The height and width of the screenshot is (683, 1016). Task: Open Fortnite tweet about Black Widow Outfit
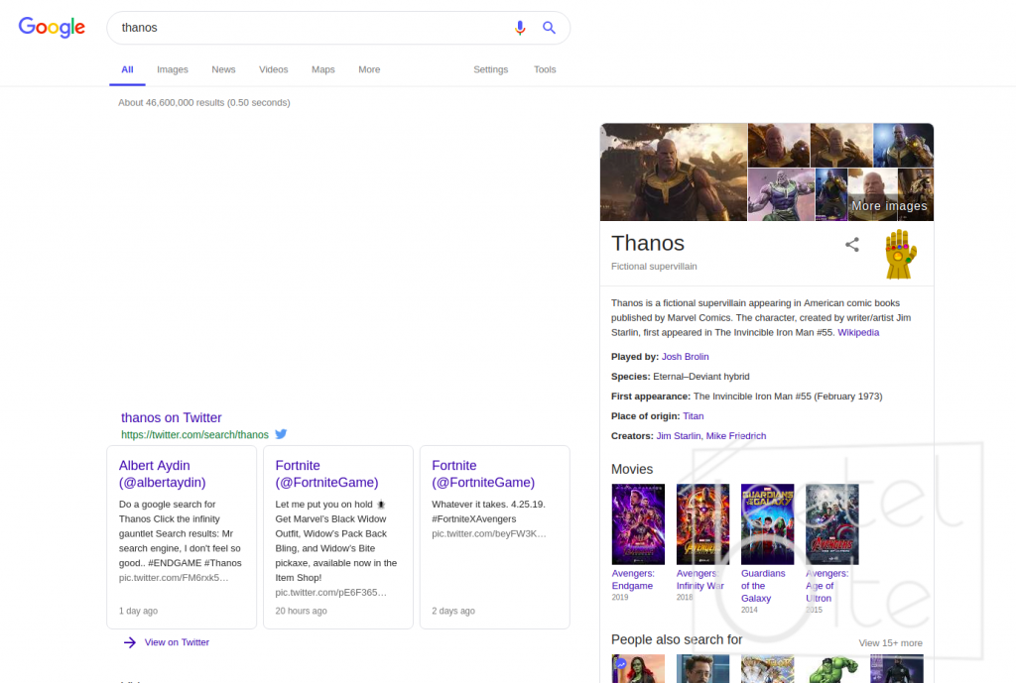point(338,536)
